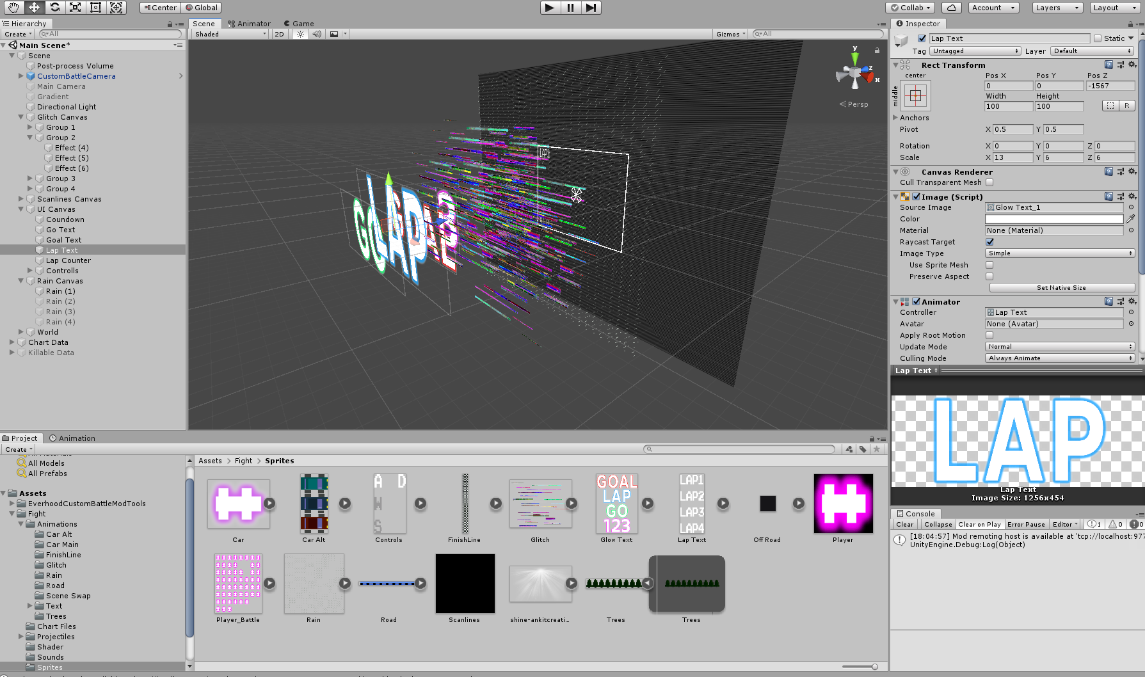
Task: Select the Scale tool
Action: pyautogui.click(x=75, y=8)
